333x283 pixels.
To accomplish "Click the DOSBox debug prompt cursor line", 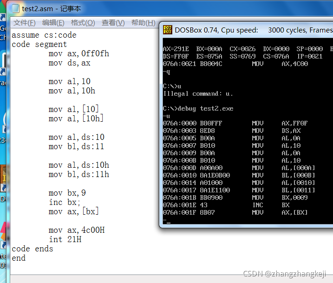I will pyautogui.click(x=167, y=221).
